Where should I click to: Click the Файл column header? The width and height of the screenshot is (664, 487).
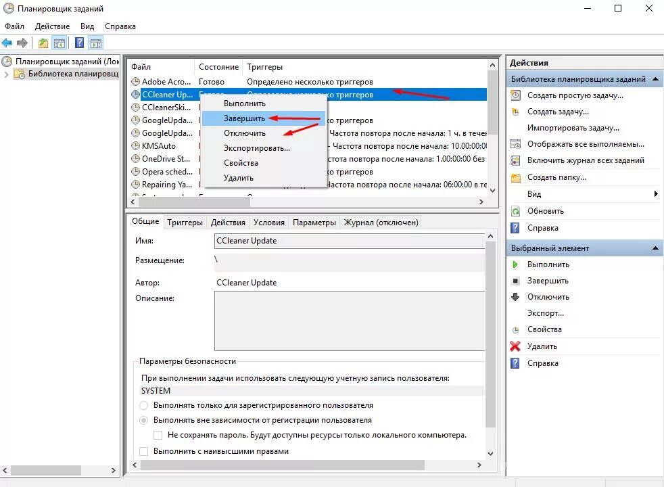click(x=161, y=67)
